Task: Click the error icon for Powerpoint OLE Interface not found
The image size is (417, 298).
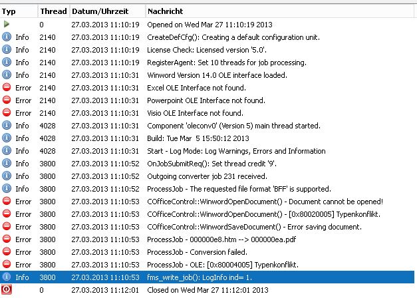Action: 7,100
